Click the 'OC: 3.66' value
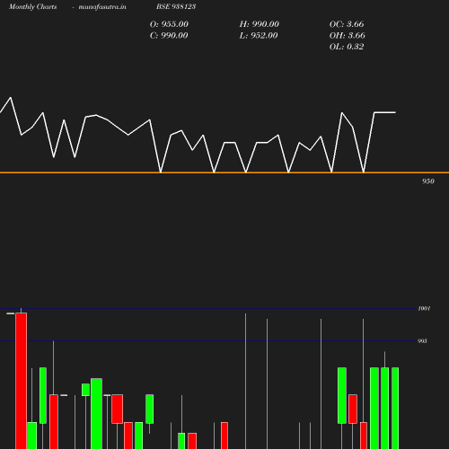Image resolution: width=449 pixels, height=449 pixels. coord(347,24)
